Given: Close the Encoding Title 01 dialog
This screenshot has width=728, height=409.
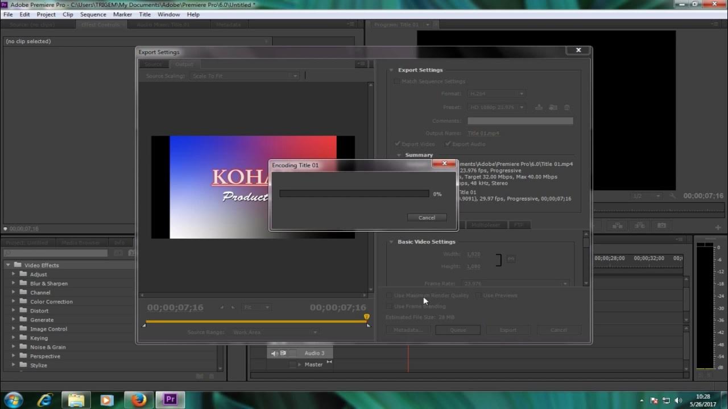Looking at the screenshot, I should 444,164.
